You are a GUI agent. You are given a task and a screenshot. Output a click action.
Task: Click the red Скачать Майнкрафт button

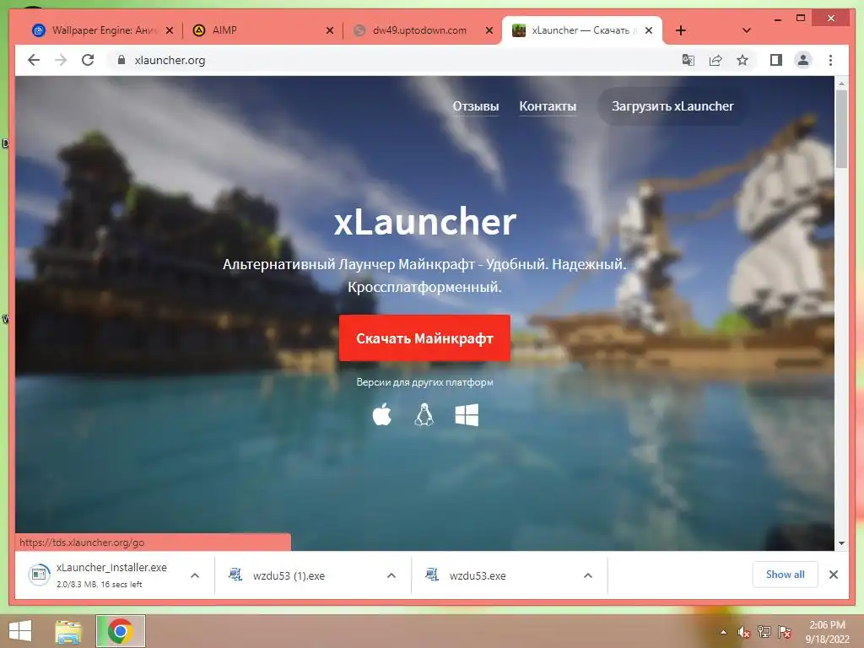[424, 337]
